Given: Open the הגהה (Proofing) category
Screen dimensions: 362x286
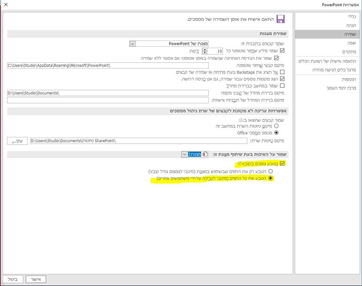Looking at the screenshot, I should 327,25.
